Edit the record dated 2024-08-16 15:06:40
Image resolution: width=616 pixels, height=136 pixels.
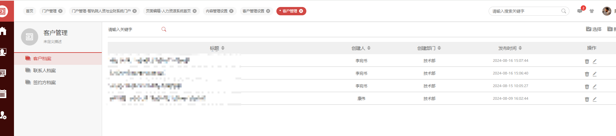pos(594,74)
